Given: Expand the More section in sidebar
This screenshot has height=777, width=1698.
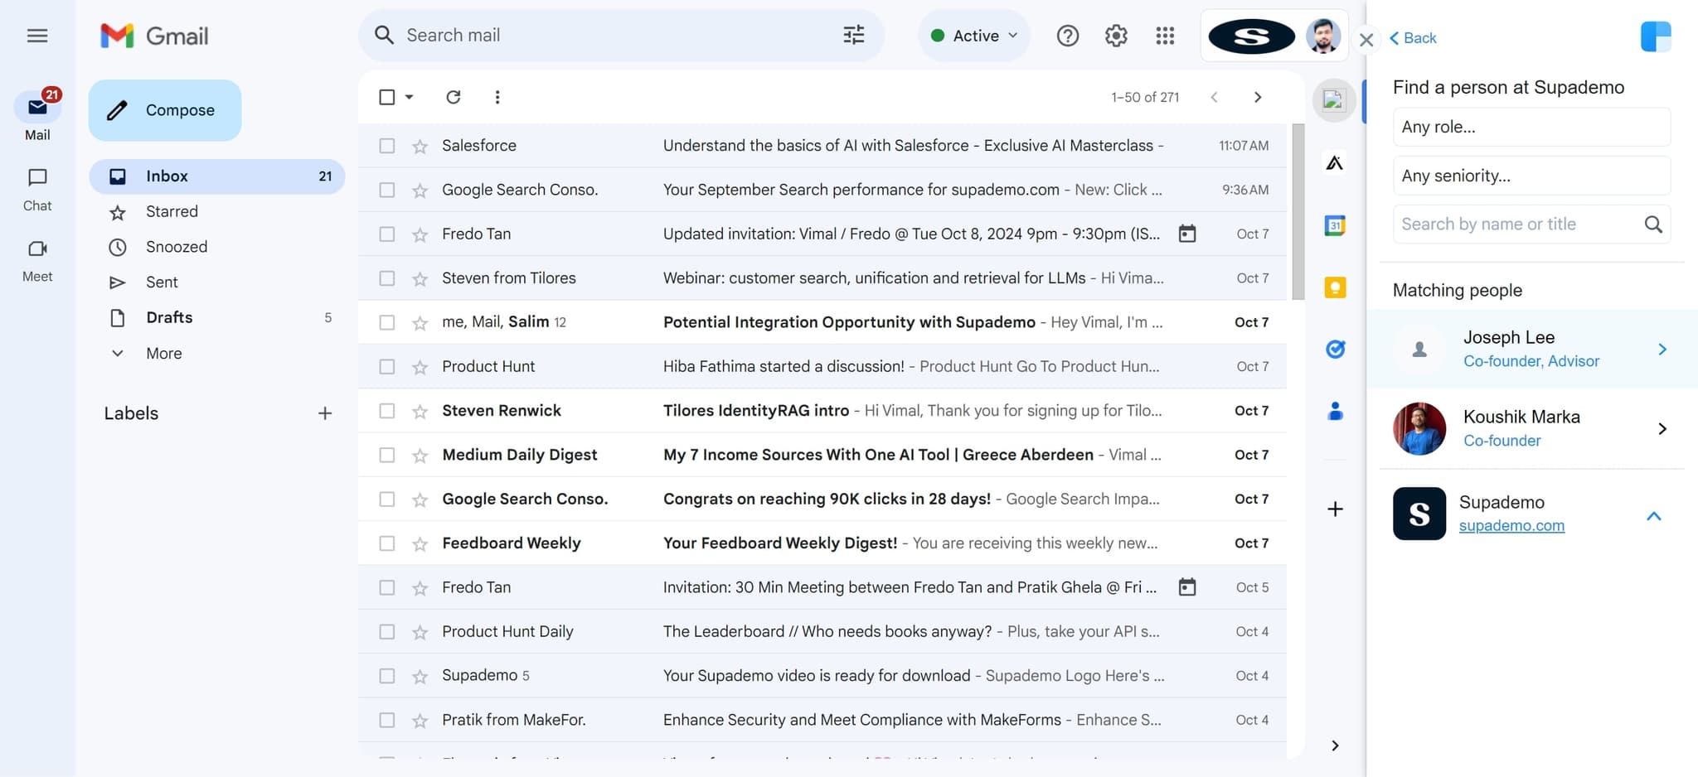Looking at the screenshot, I should pos(163,353).
